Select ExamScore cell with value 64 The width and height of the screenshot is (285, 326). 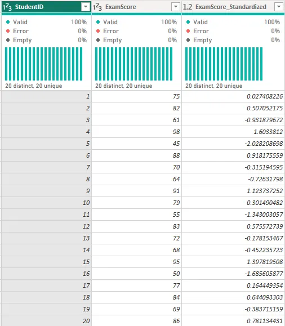pyautogui.click(x=136, y=179)
